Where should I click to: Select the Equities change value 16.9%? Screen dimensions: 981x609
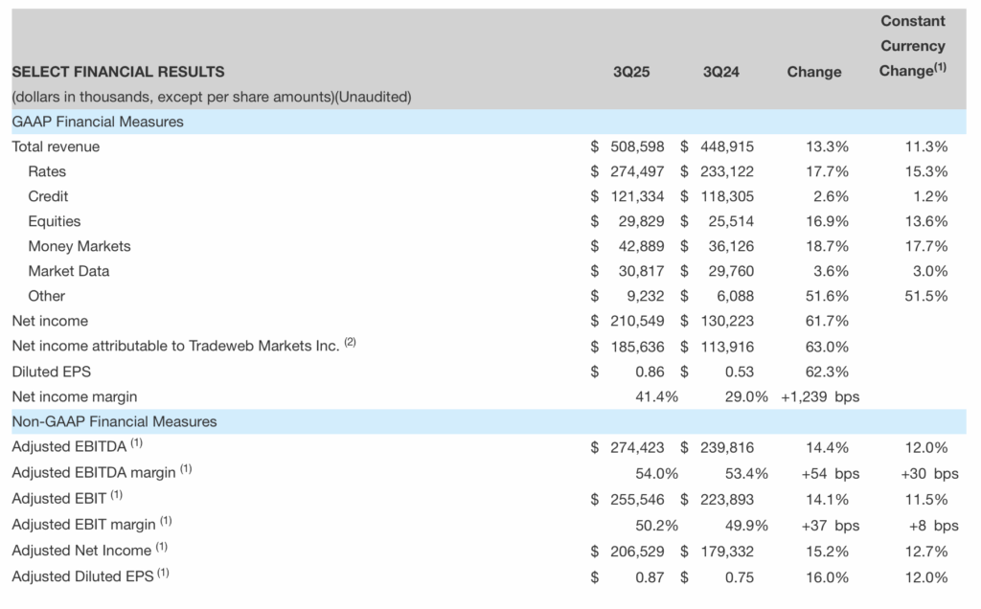pyautogui.click(x=828, y=221)
